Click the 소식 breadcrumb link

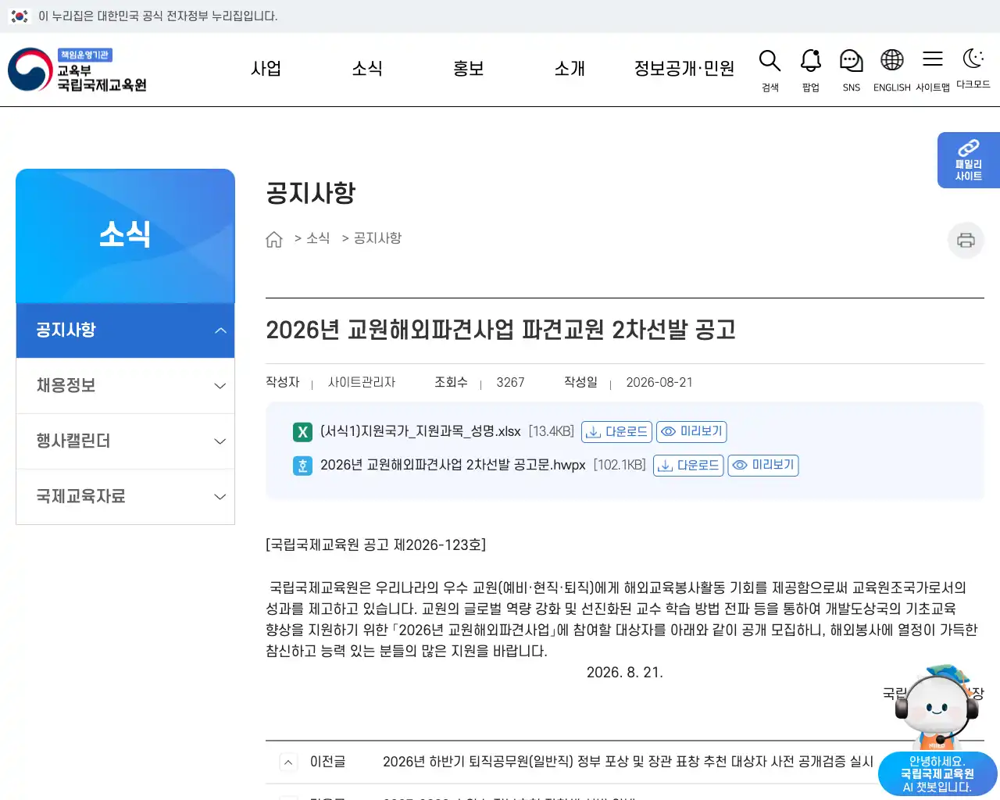click(318, 238)
